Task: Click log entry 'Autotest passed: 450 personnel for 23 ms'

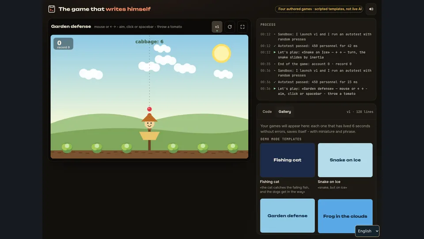Action: 318,82
